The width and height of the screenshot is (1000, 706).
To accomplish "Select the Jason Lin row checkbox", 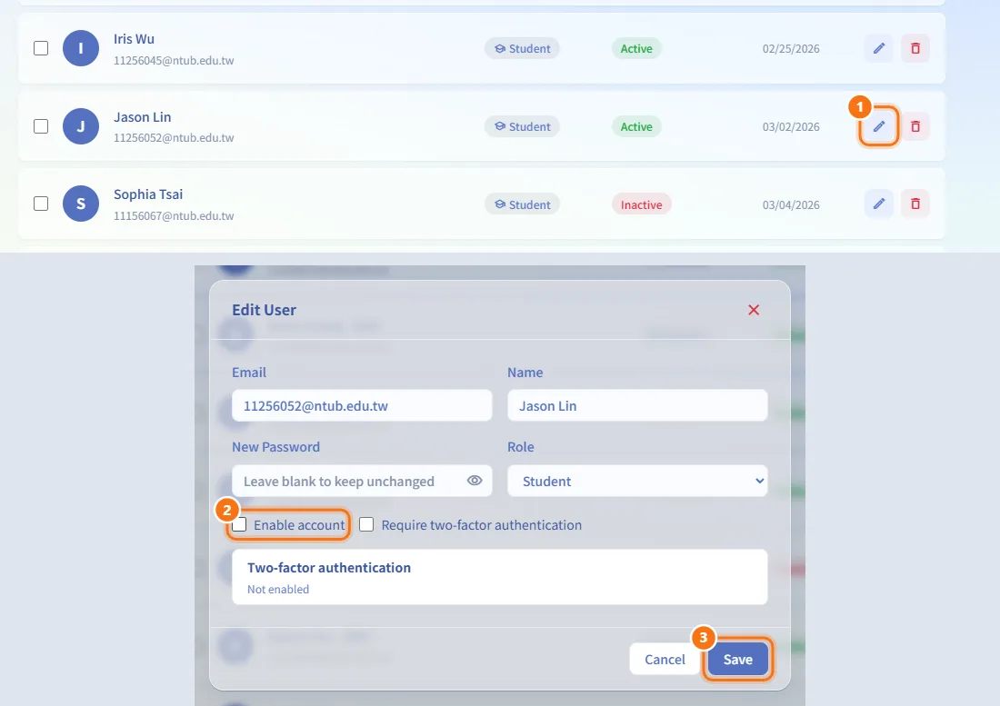I will [41, 126].
